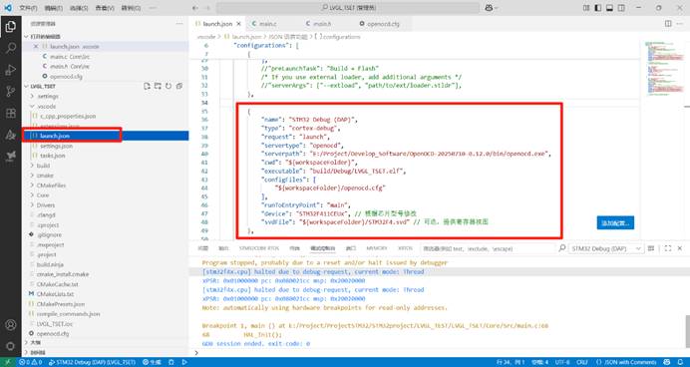Click the command center search box

[x=348, y=8]
